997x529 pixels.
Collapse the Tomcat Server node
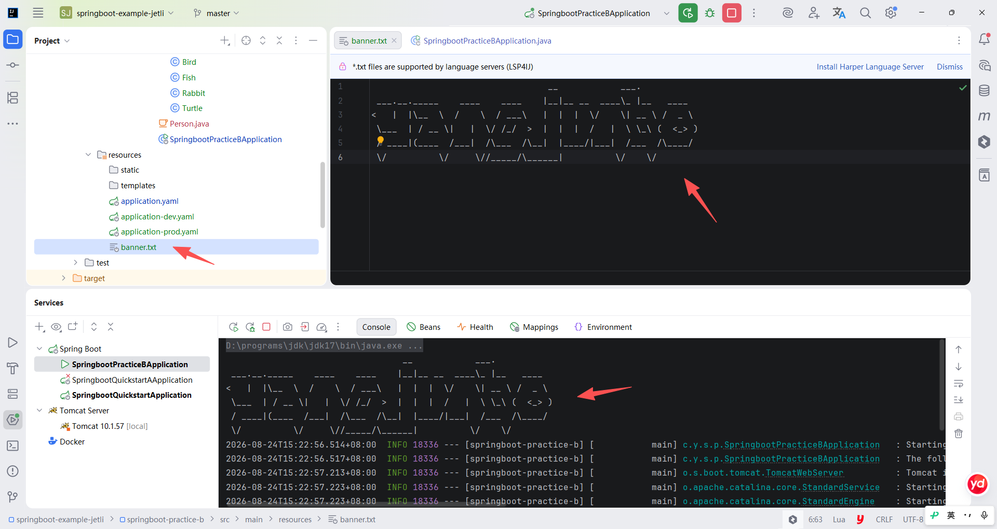(39, 410)
